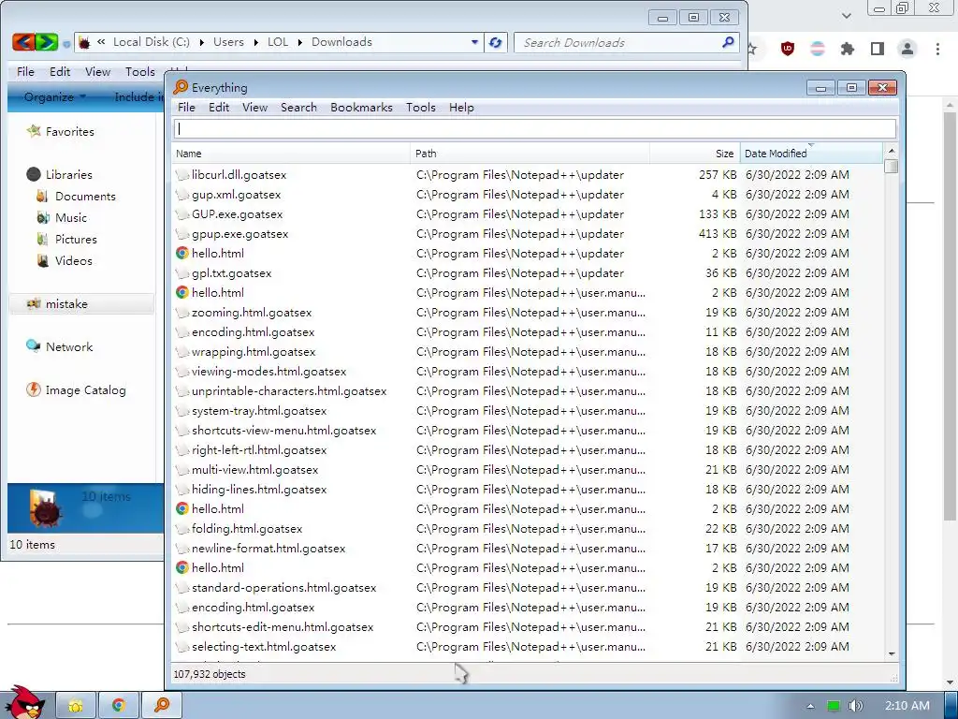Click the green network tray icon
This screenshot has width=958, height=719.
(834, 706)
